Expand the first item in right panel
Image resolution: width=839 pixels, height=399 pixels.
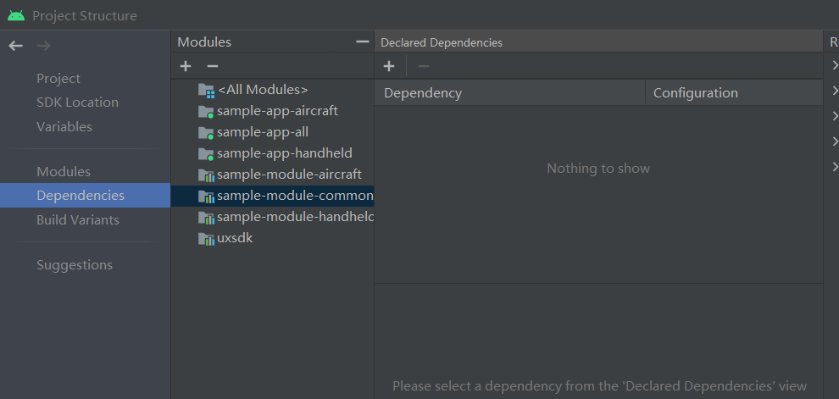[834, 64]
